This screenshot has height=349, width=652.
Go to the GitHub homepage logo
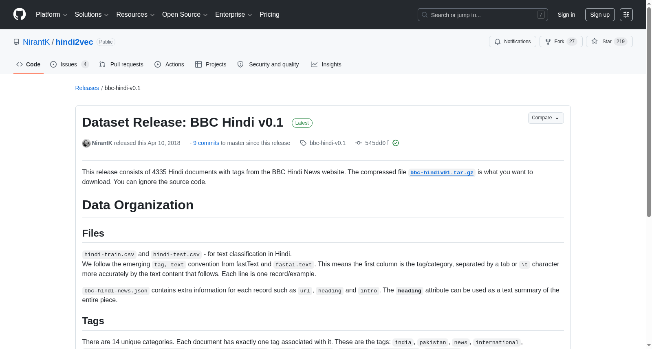(20, 14)
